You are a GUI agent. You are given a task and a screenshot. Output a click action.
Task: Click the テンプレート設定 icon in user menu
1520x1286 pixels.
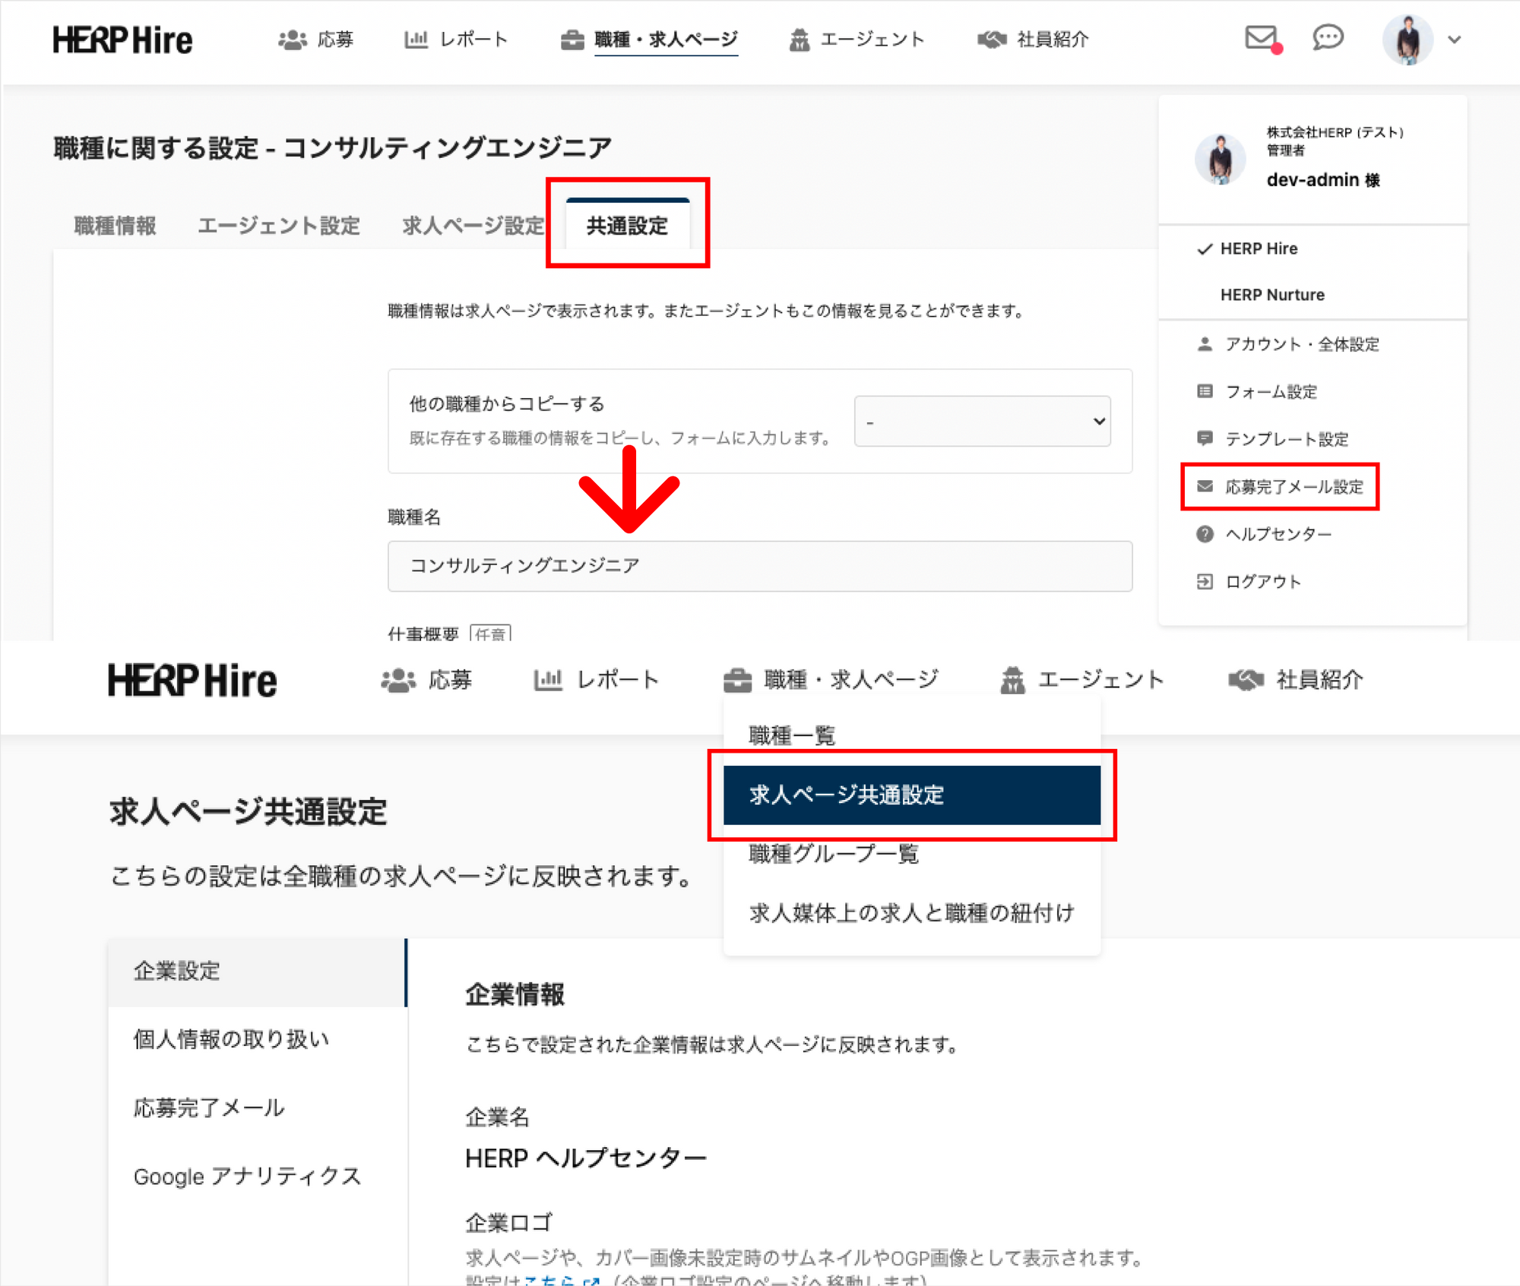click(1205, 438)
